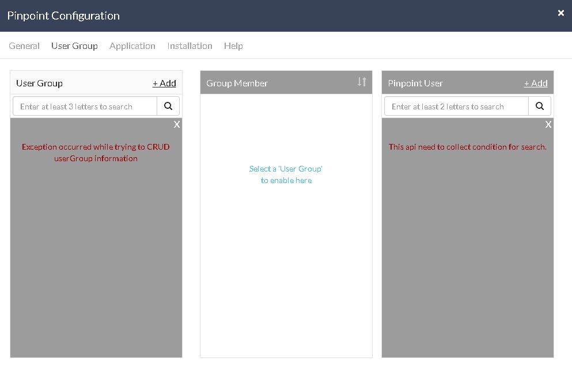Screen dimensions: 572x369
Task: Click the Pinpoint User search magnifier icon
Action: point(540,106)
